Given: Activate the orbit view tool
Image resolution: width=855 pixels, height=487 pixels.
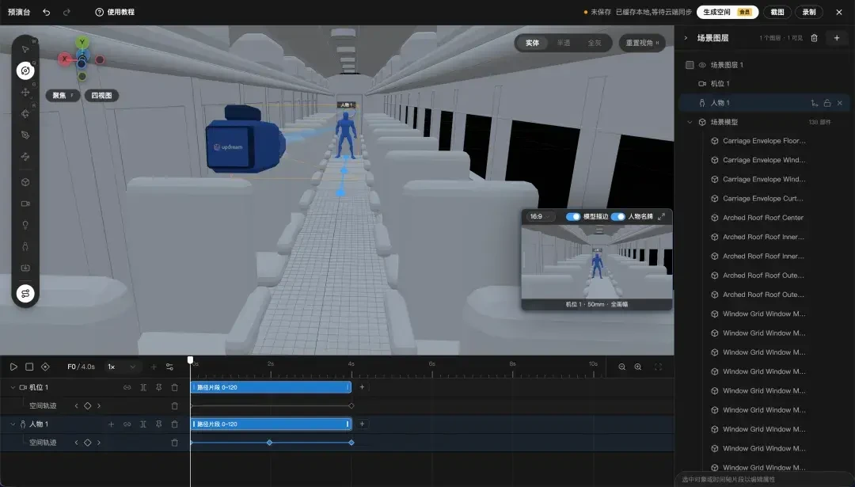Looking at the screenshot, I should [x=25, y=70].
